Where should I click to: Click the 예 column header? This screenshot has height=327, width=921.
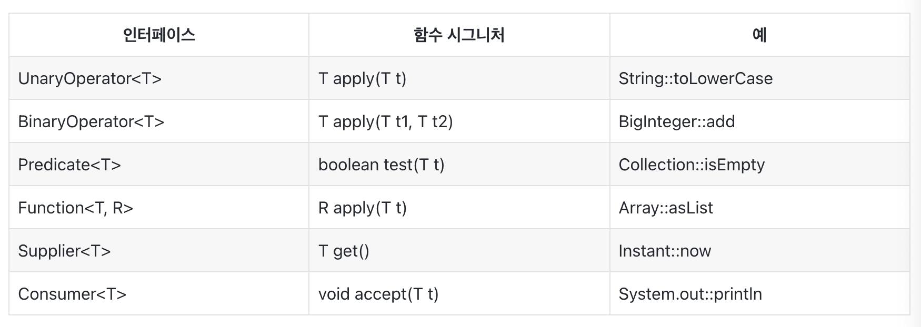click(759, 35)
